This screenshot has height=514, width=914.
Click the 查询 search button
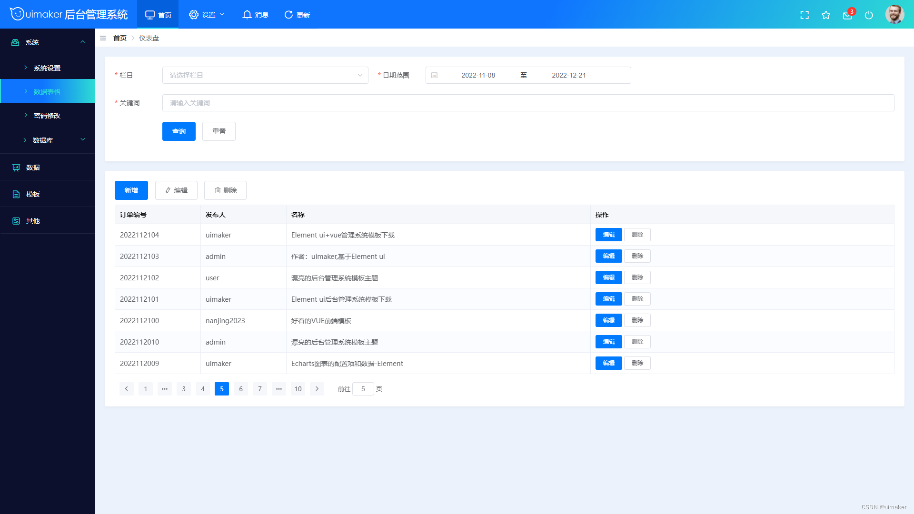click(x=179, y=131)
